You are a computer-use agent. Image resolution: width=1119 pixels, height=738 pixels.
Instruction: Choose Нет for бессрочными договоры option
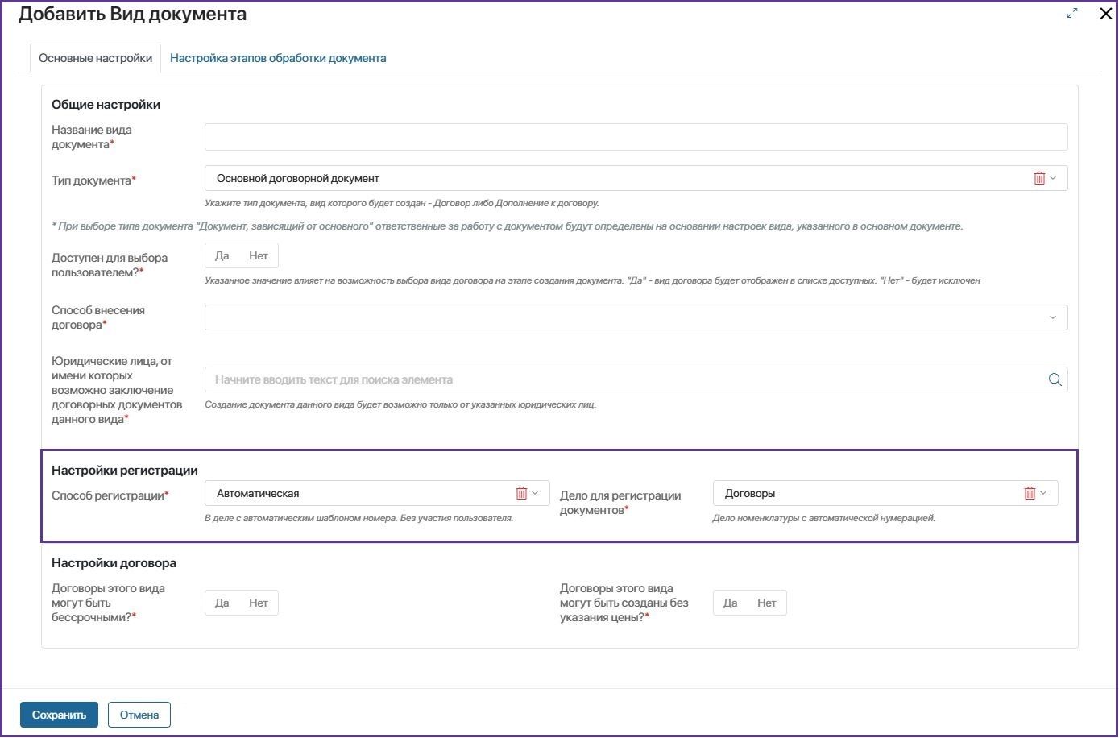tap(259, 603)
